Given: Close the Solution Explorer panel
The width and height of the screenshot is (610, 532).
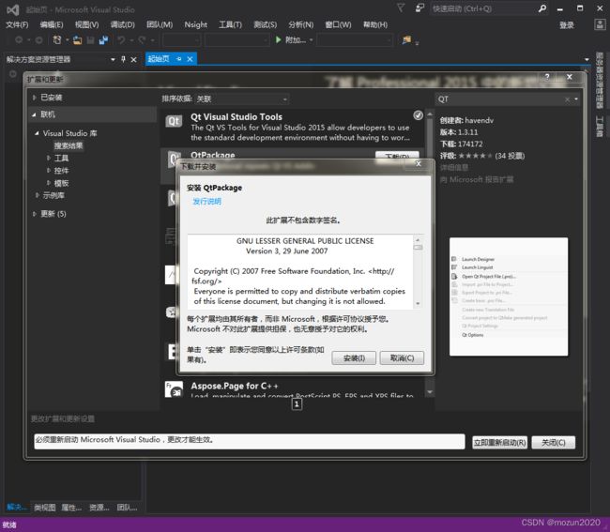Looking at the screenshot, I should tap(133, 59).
